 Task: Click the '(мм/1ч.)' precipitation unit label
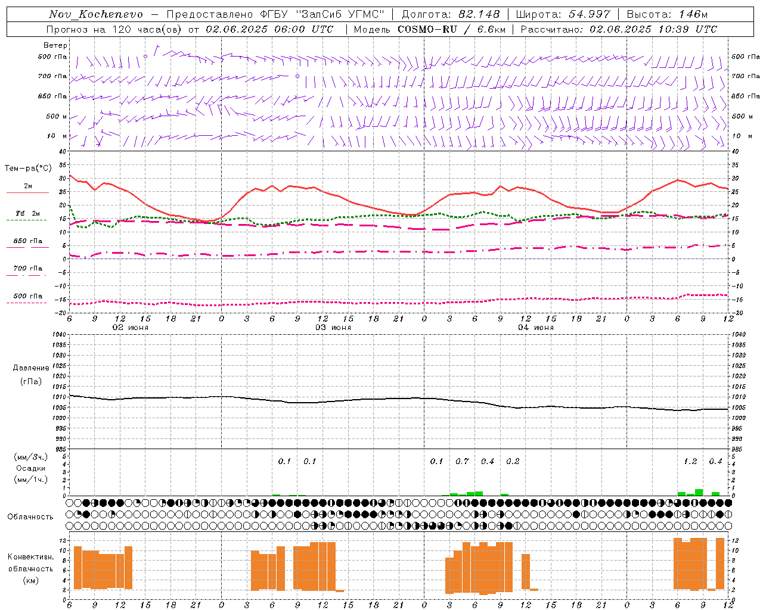click(x=31, y=480)
